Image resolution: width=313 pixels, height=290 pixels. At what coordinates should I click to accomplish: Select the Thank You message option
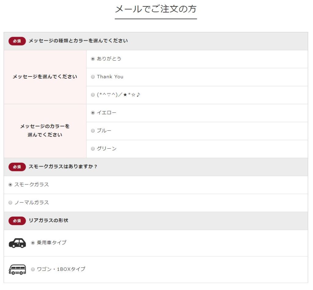(93, 77)
